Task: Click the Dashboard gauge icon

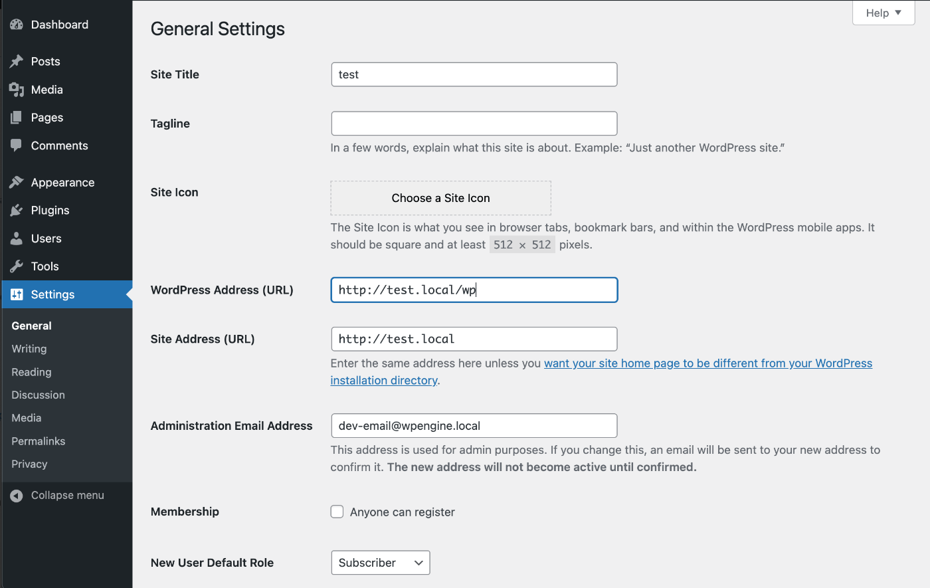Action: click(17, 25)
